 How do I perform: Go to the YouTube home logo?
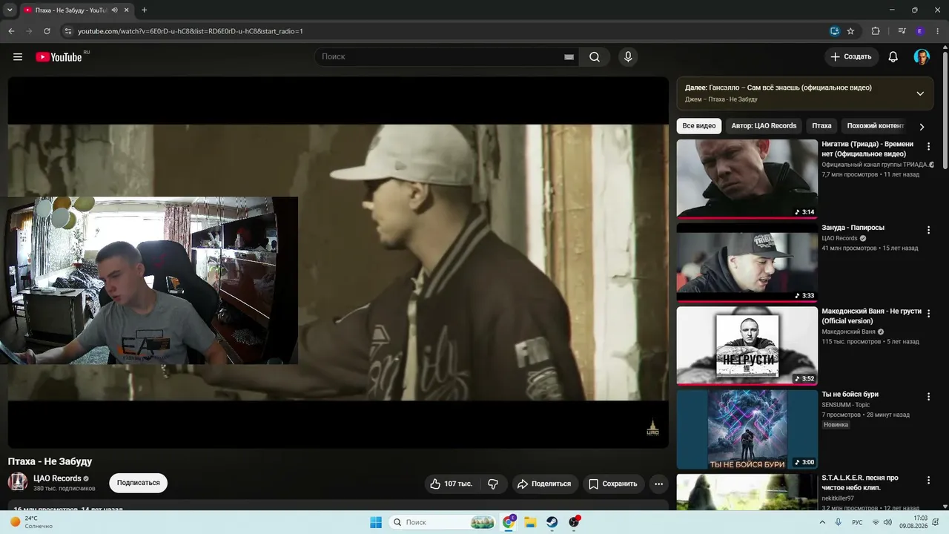click(x=59, y=57)
